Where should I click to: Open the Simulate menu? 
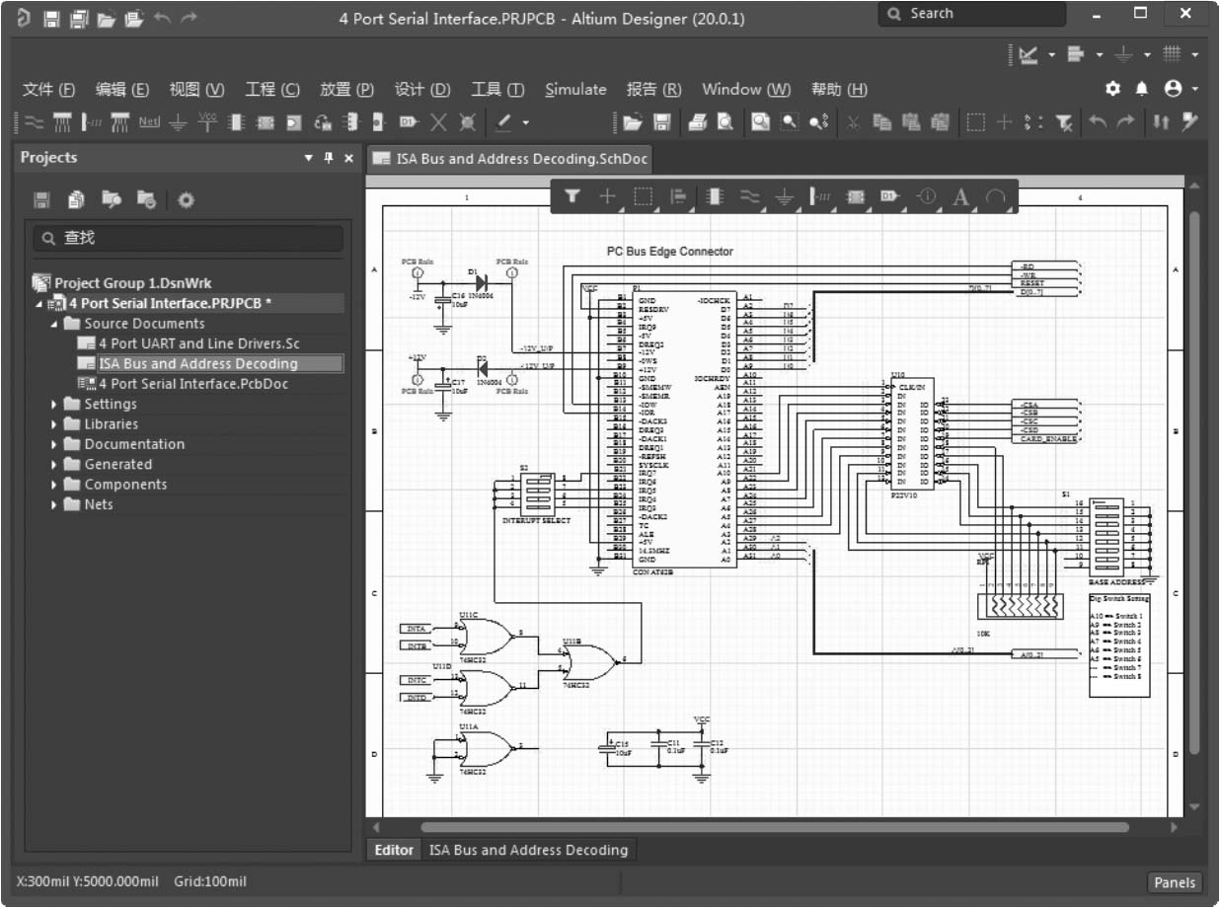[575, 89]
